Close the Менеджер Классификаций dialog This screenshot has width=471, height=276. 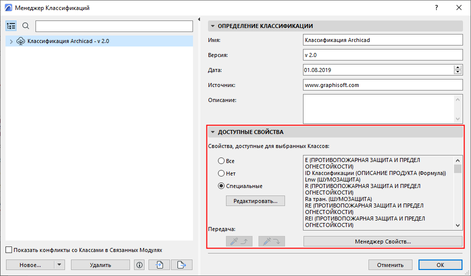click(459, 8)
